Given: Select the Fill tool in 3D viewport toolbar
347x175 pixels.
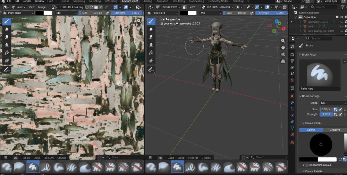Looking at the screenshot, I should pyautogui.click(x=151, y=52).
